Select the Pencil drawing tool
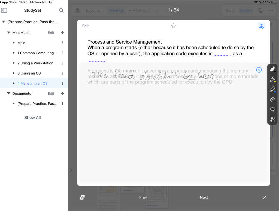279x211 pixels. click(x=272, y=89)
